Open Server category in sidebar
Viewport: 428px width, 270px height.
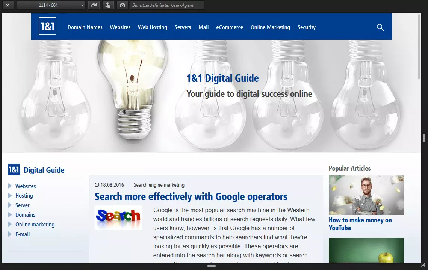point(23,205)
